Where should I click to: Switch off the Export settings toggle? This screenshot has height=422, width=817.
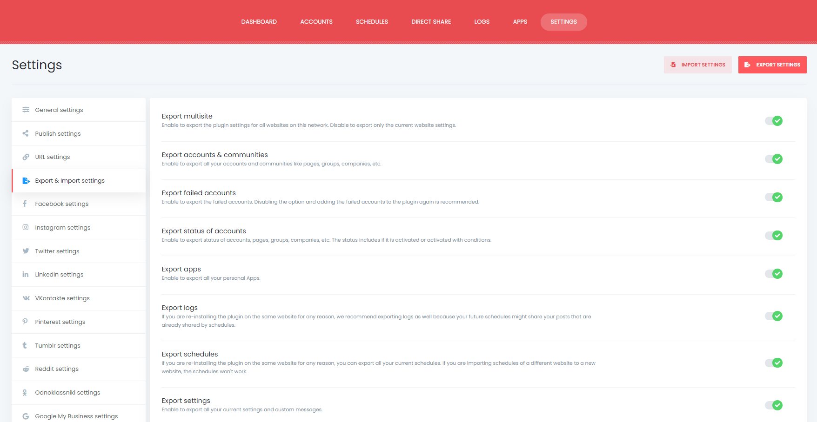pos(774,405)
